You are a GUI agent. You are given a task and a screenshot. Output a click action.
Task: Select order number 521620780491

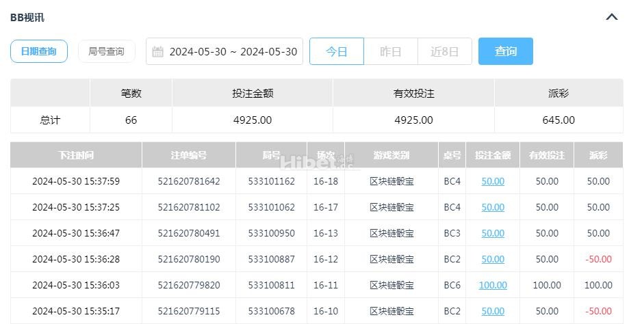tap(189, 233)
